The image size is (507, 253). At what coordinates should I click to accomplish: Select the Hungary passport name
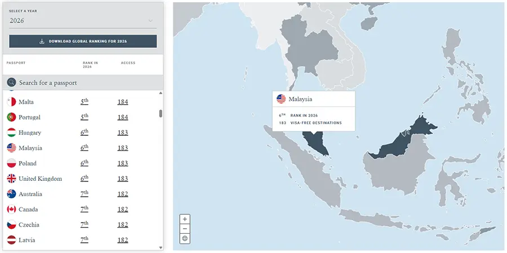[x=30, y=132]
